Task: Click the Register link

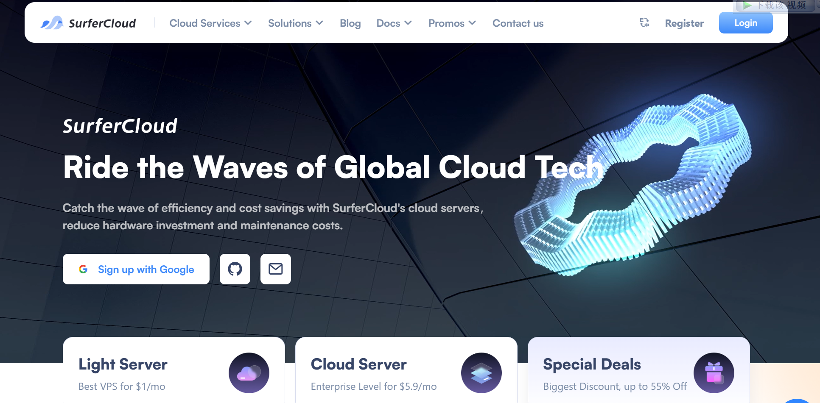Action: pyautogui.click(x=684, y=23)
